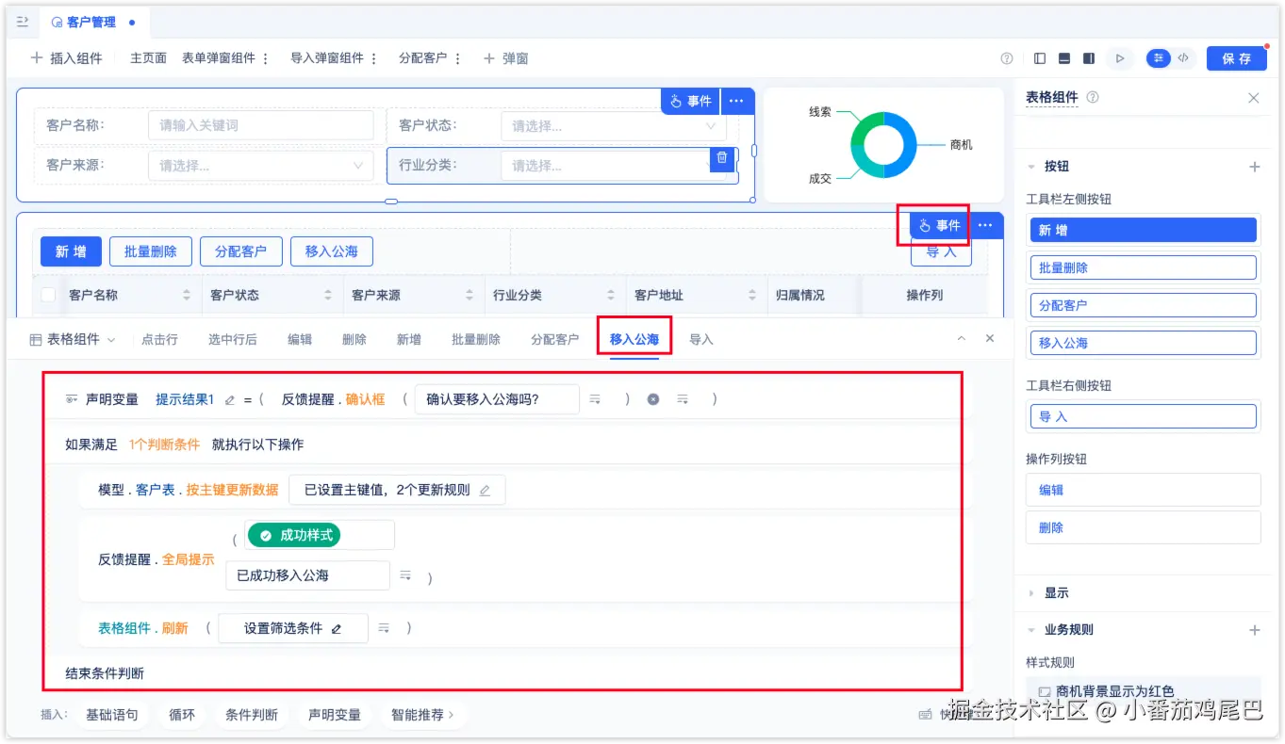1285x744 pixels.
Task: Switch to 点击行 event tab
Action: click(159, 339)
